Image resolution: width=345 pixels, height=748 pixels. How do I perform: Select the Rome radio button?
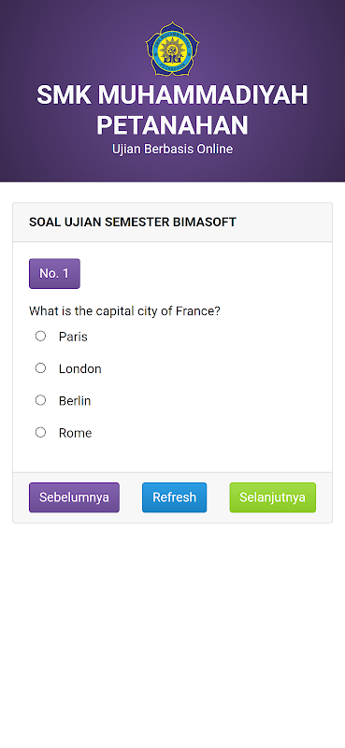click(40, 432)
